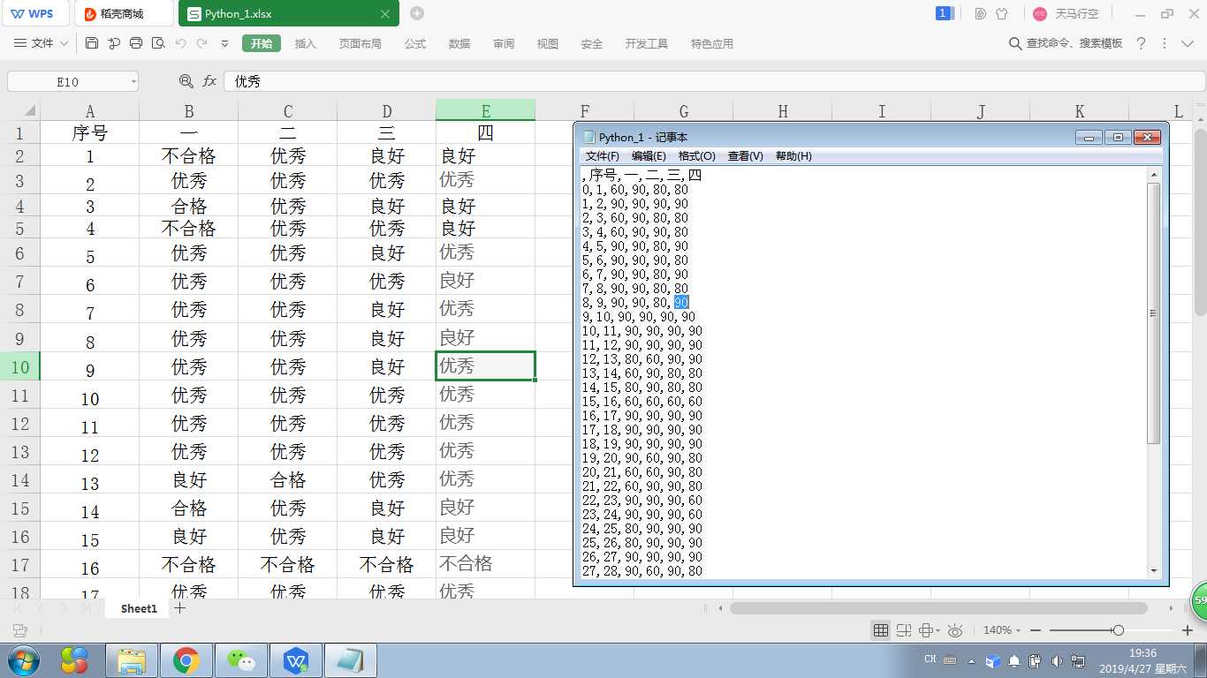1207x678 pixels.
Task: Click Notepad's vertical scrollbar thumb
Action: point(1153,313)
